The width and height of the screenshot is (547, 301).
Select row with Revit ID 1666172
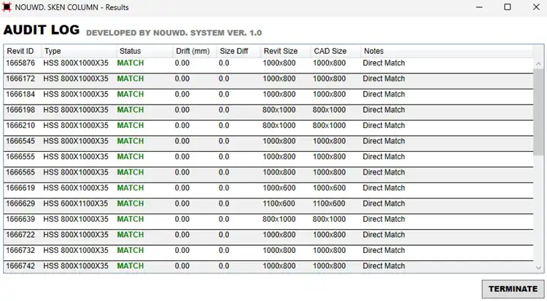(x=268, y=81)
